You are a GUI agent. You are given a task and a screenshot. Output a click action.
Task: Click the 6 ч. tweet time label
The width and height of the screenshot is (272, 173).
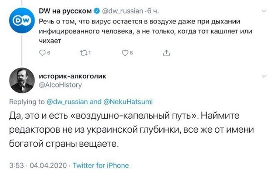pyautogui.click(x=153, y=11)
